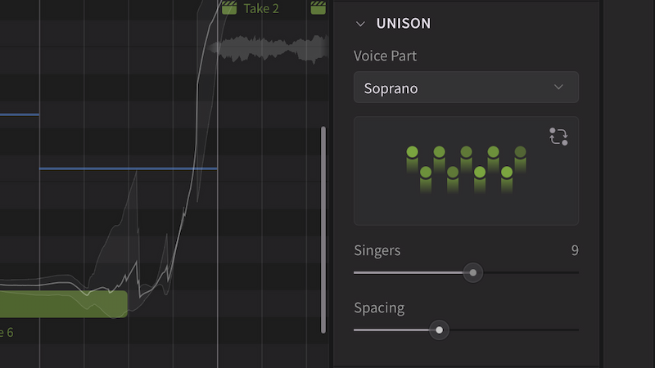The height and width of the screenshot is (368, 655).
Task: Click the clapperboard icon right of Take 2
Action: tap(318, 8)
